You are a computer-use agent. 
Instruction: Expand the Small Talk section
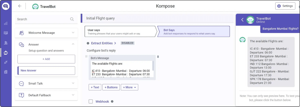click(x=73, y=83)
